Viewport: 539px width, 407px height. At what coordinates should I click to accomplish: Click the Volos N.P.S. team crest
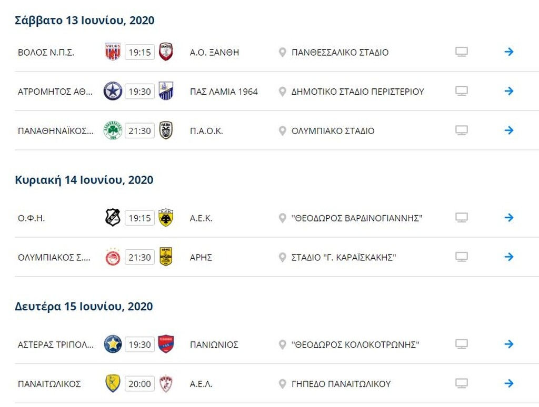[x=113, y=52]
